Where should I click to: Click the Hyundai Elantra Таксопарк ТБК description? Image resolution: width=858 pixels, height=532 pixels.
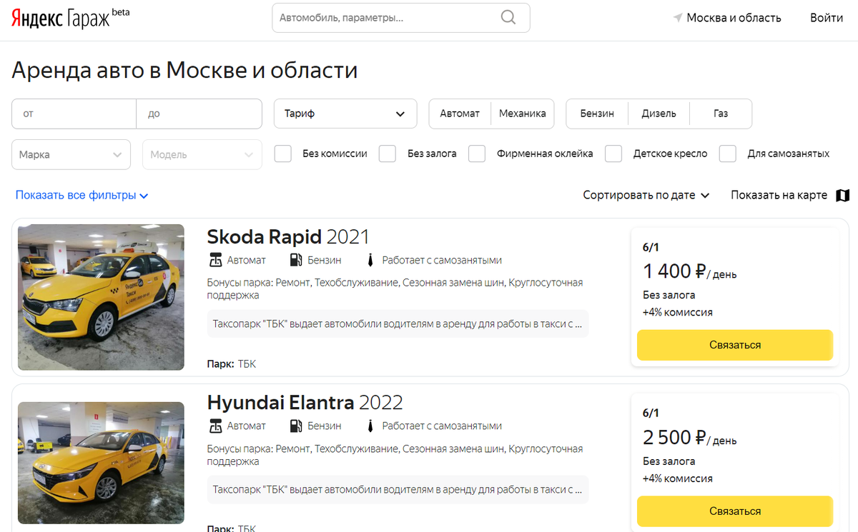[398, 490]
